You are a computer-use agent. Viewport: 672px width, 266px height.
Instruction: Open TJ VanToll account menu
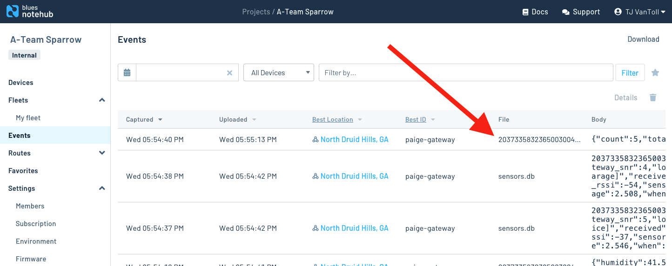tap(640, 12)
